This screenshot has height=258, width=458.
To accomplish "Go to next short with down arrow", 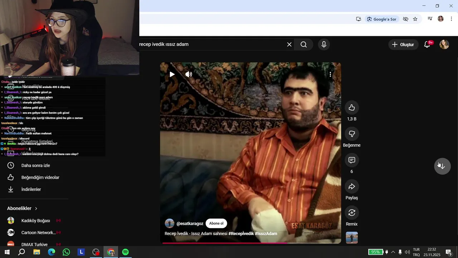I will pyautogui.click(x=442, y=166).
